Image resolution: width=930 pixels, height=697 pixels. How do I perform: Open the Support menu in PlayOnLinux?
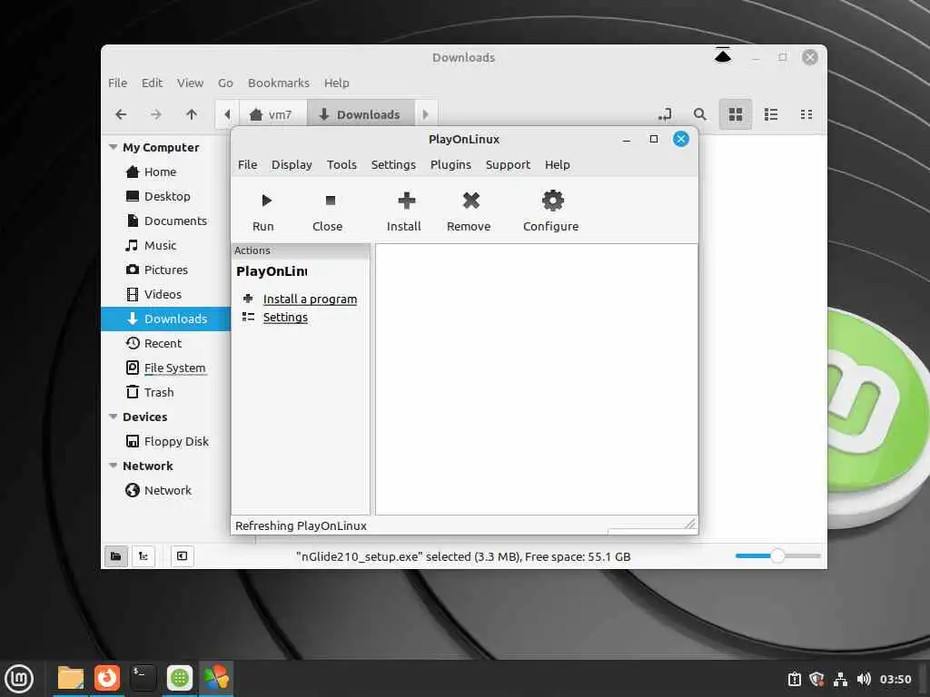coord(508,165)
